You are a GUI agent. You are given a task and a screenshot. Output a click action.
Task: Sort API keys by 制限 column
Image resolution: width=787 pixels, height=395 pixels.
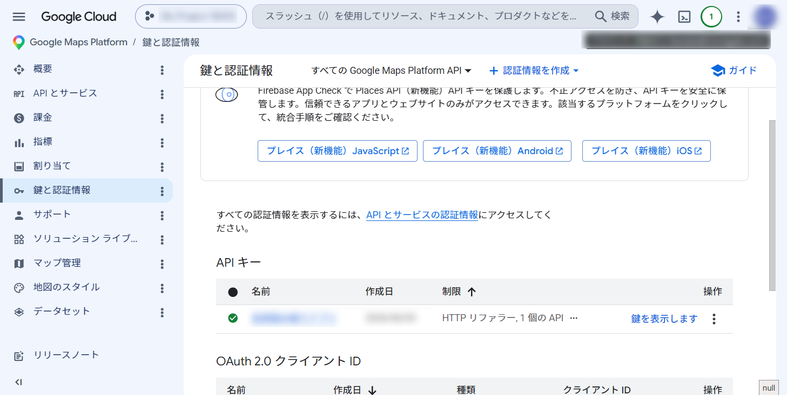tap(459, 292)
